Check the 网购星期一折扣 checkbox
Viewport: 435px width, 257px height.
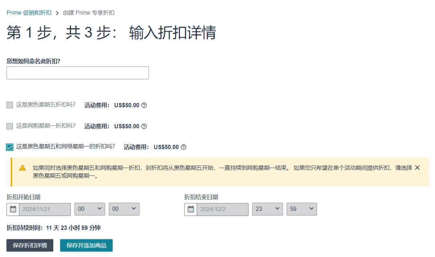click(x=10, y=126)
